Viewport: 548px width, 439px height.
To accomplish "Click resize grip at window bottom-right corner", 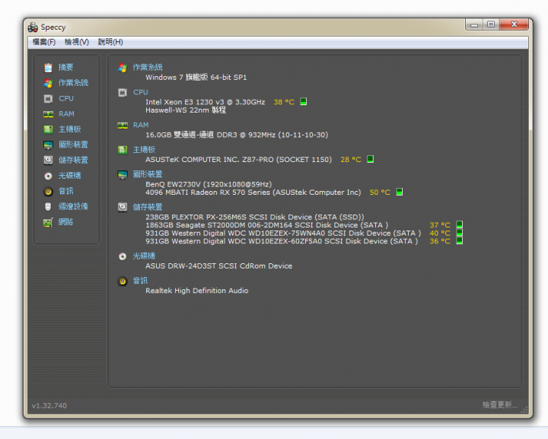I will (524, 410).
